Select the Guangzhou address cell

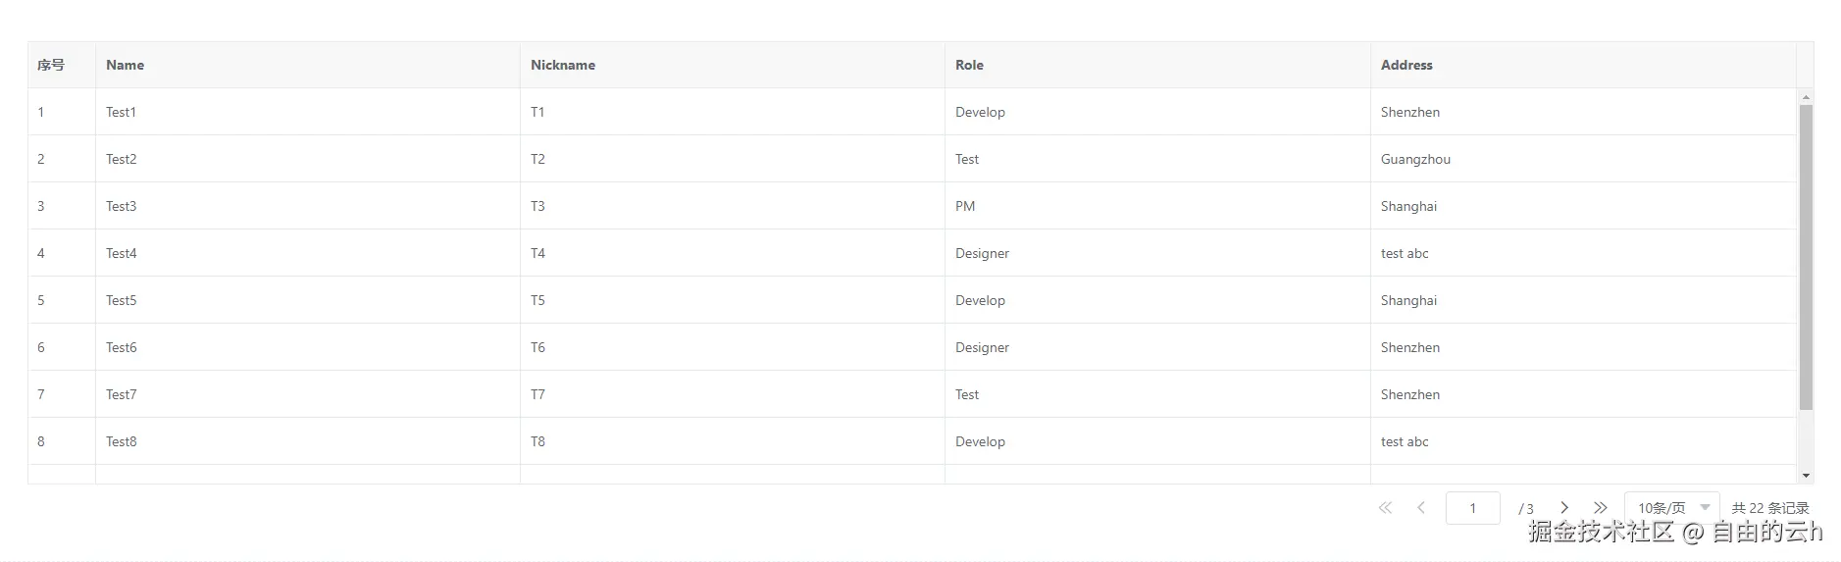[x=1415, y=159]
